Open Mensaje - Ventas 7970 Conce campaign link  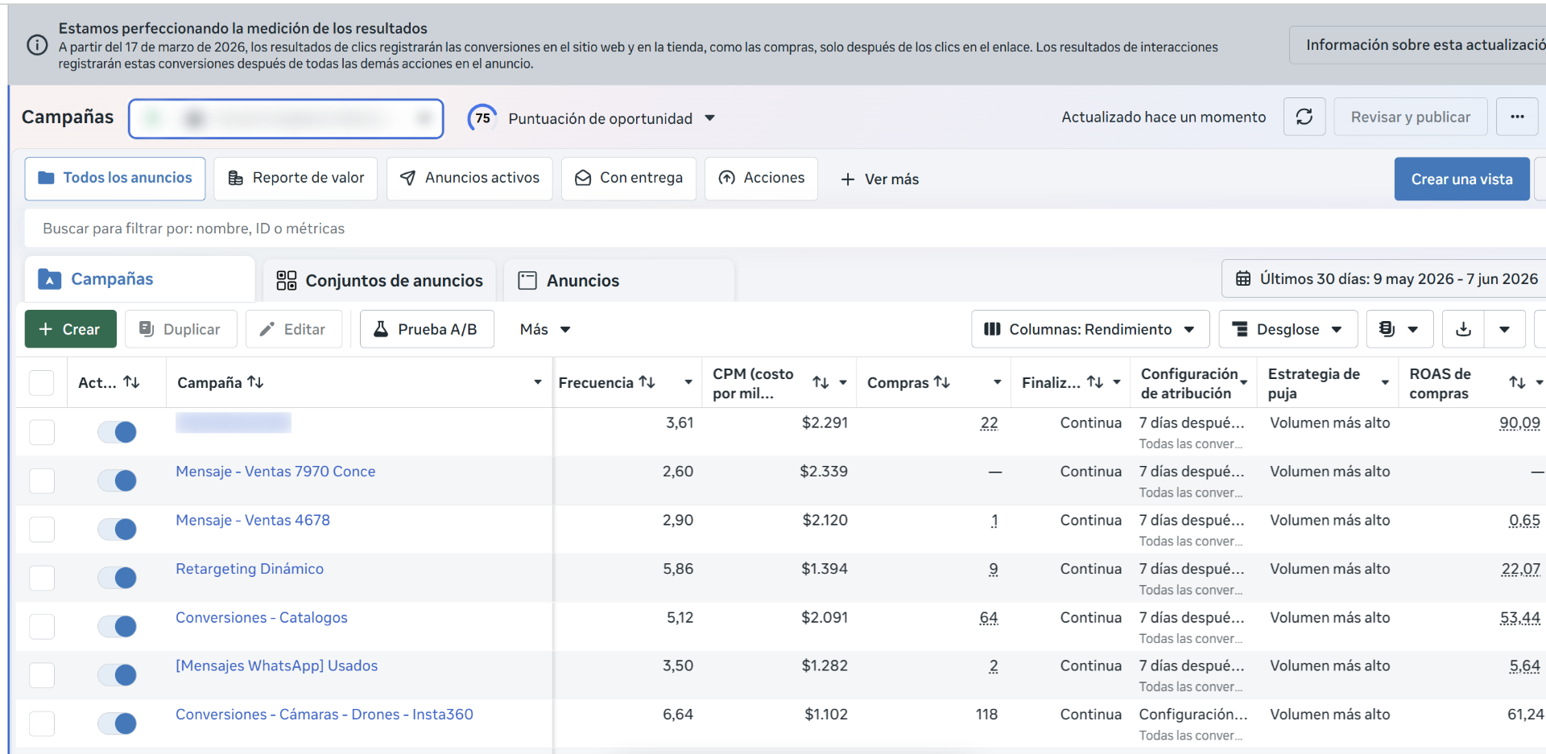(x=275, y=472)
